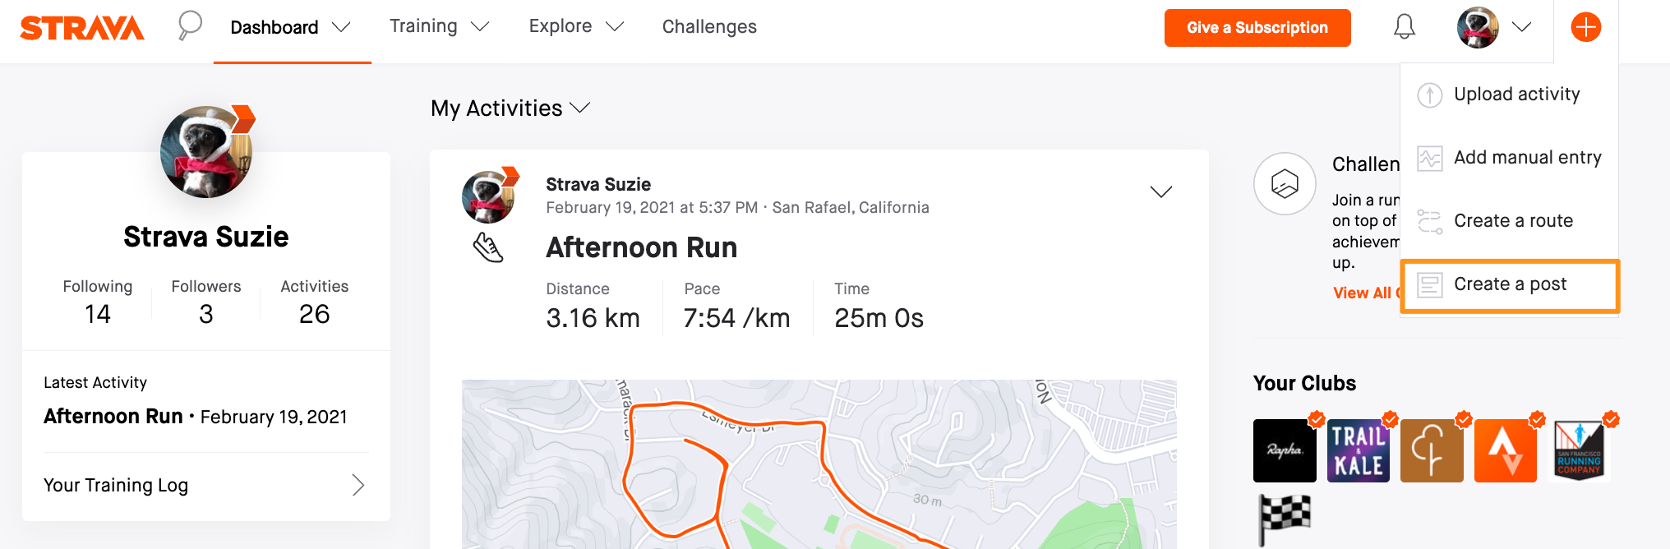Choose Add manual entry
The image size is (1670, 549).
tap(1510, 158)
